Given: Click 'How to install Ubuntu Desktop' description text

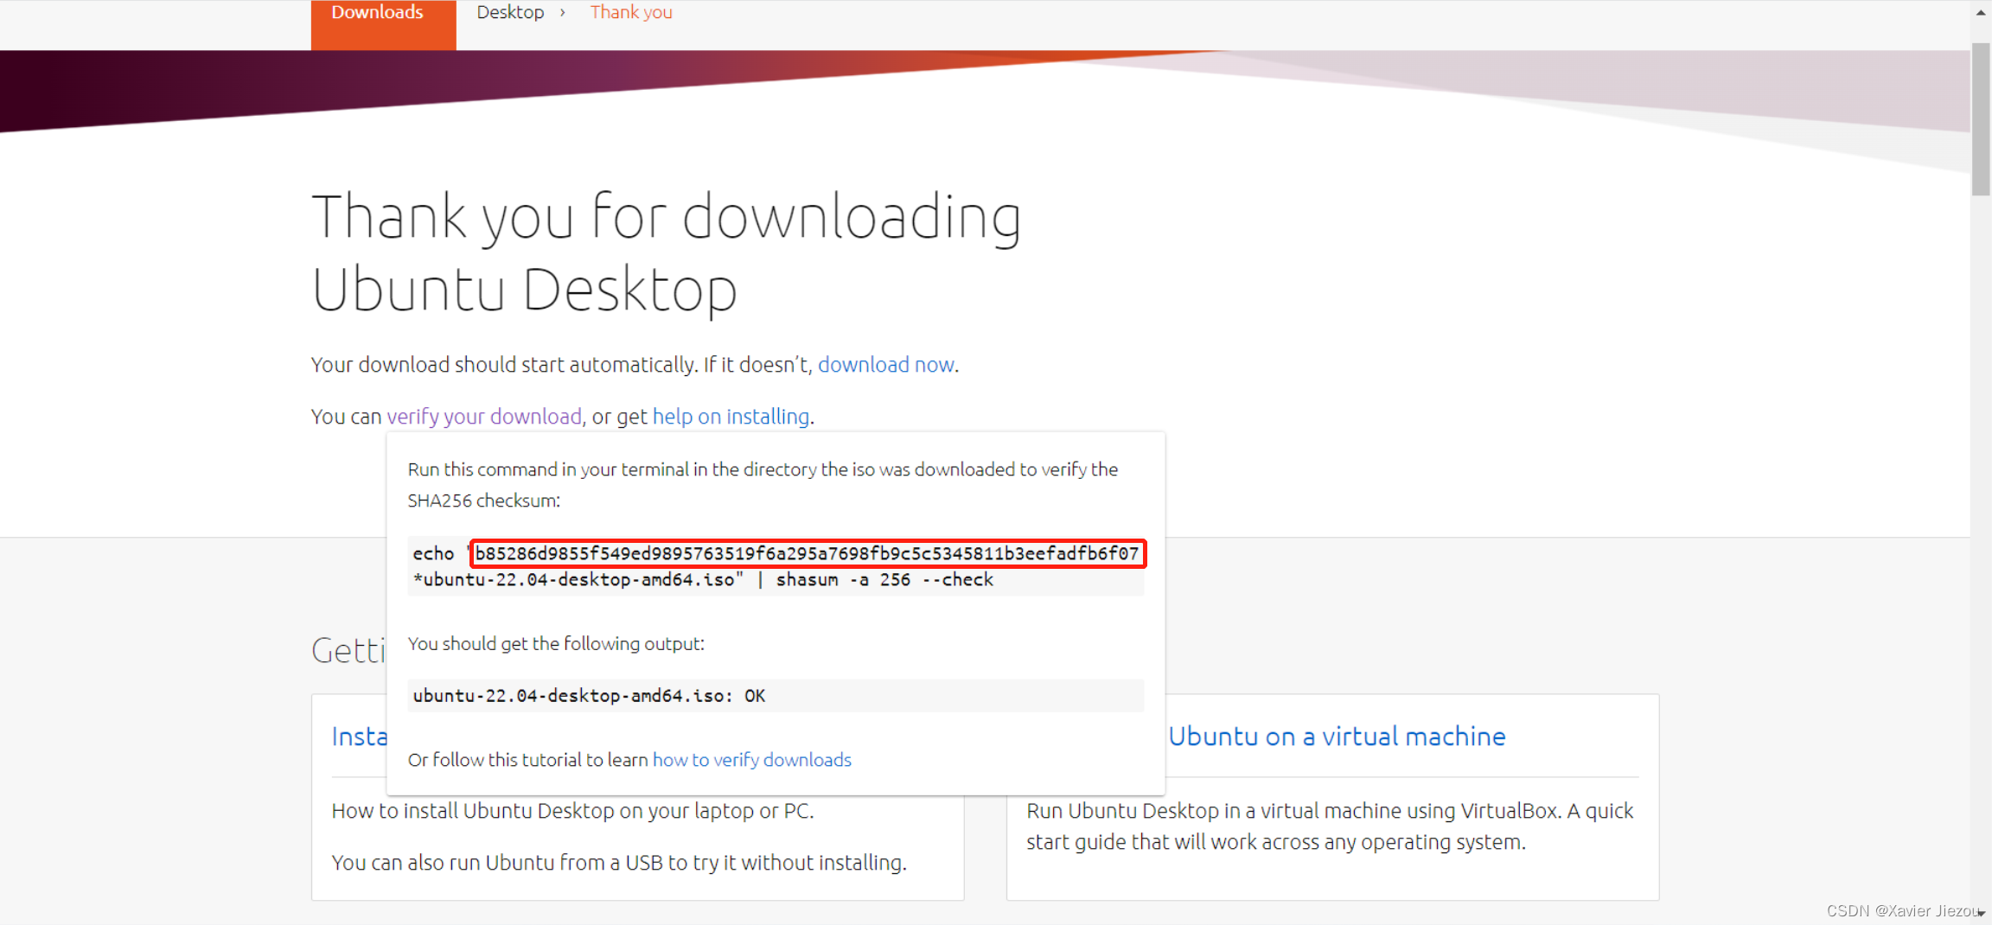Looking at the screenshot, I should pos(573,812).
